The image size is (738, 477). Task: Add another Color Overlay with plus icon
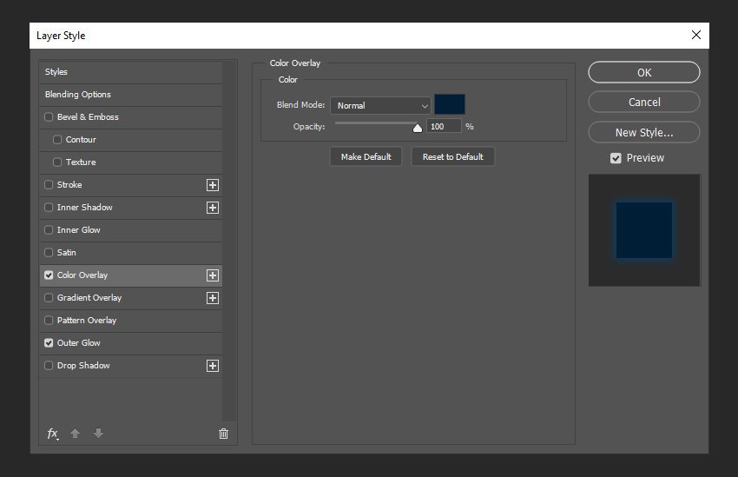[213, 275]
